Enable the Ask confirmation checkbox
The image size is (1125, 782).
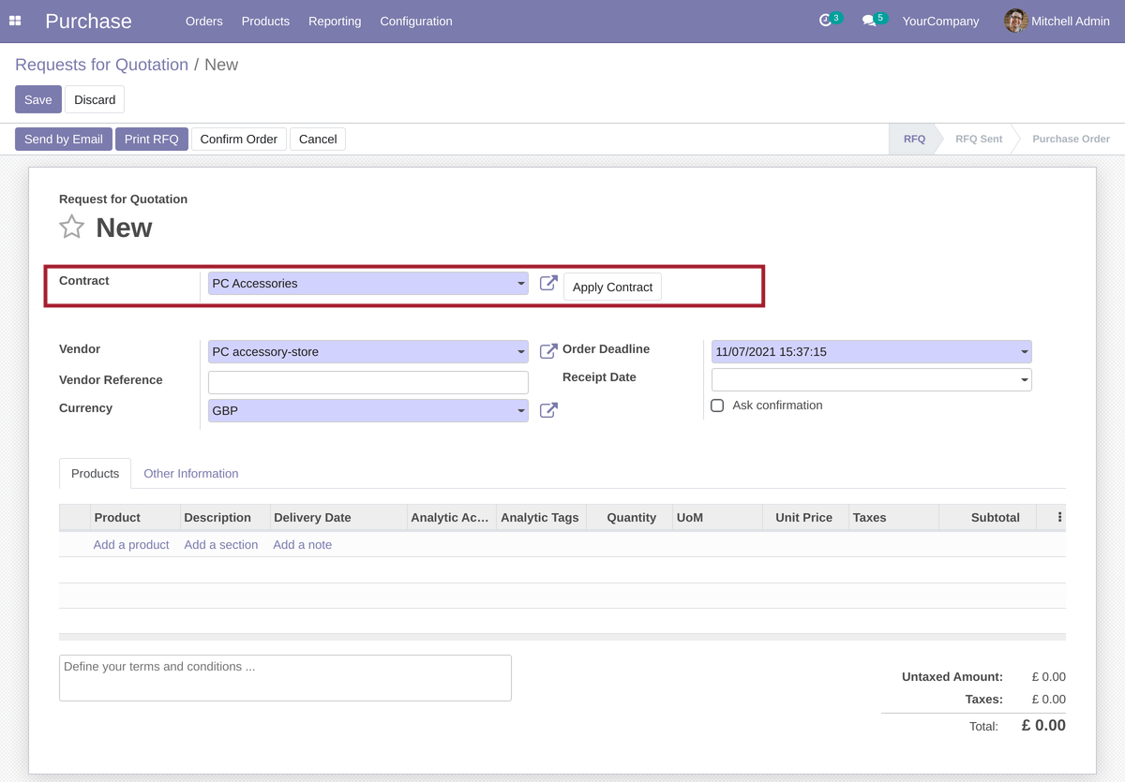(717, 406)
